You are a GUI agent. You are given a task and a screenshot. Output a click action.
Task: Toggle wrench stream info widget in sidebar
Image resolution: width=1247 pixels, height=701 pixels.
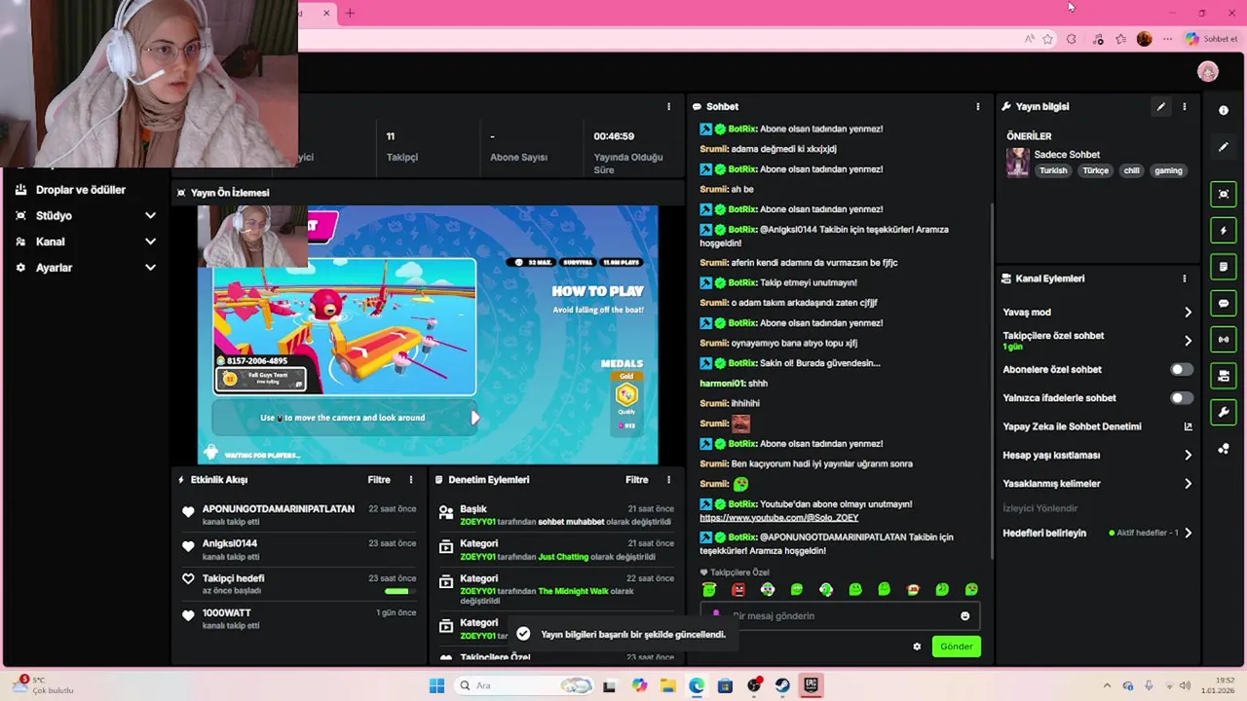point(1224,413)
